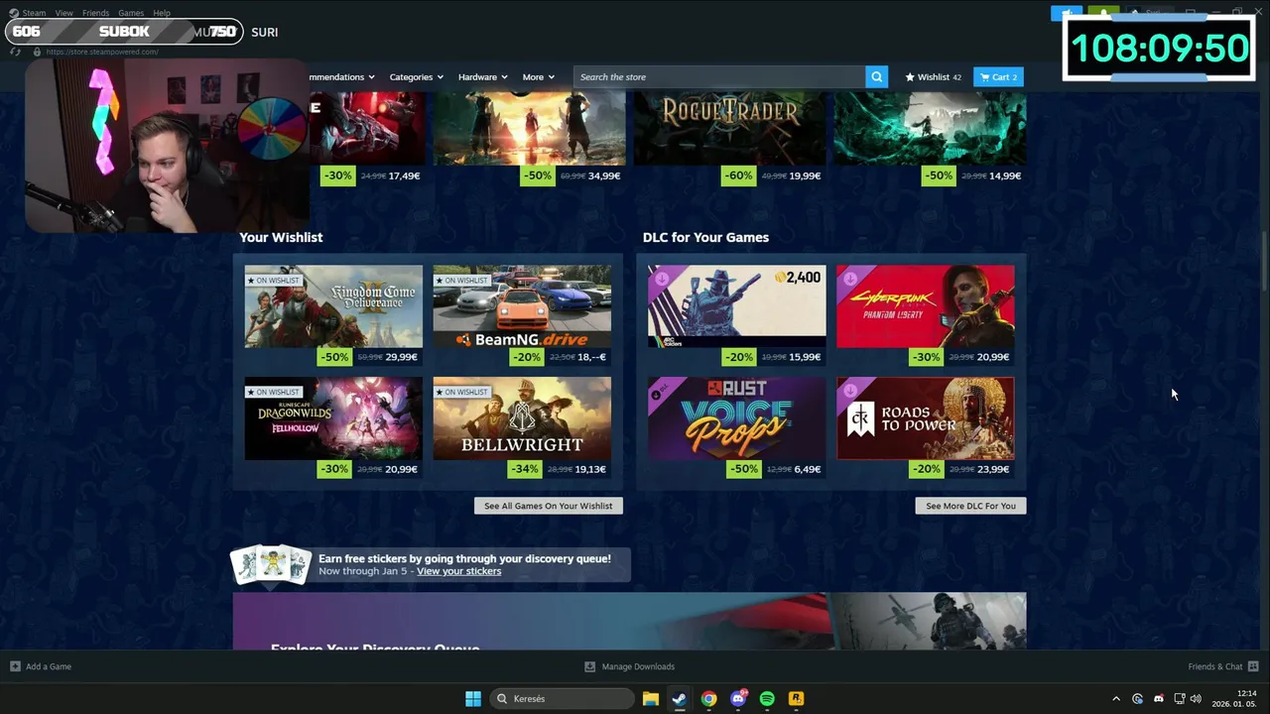The image size is (1270, 714).
Task: Click the Manage Downloads label
Action: [x=638, y=666]
